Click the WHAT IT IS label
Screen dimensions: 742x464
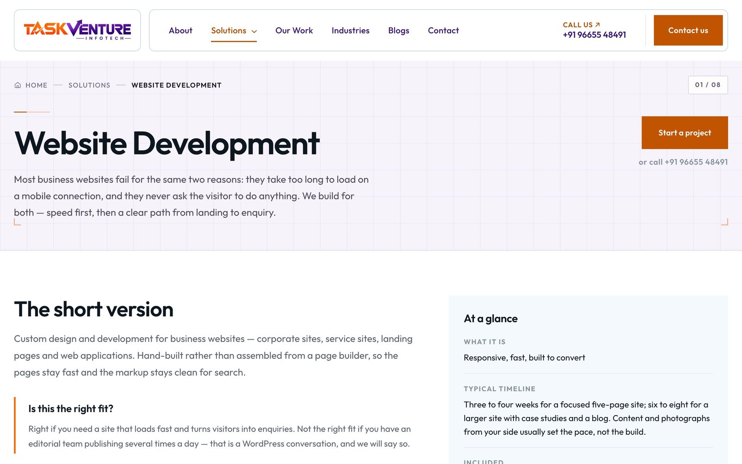(485, 342)
